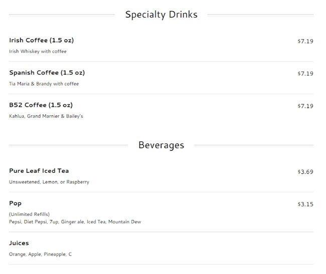Click the Pepsi, Diet Pepsi, 7up flavor list
This screenshot has width=326, height=274.
coord(75,222)
